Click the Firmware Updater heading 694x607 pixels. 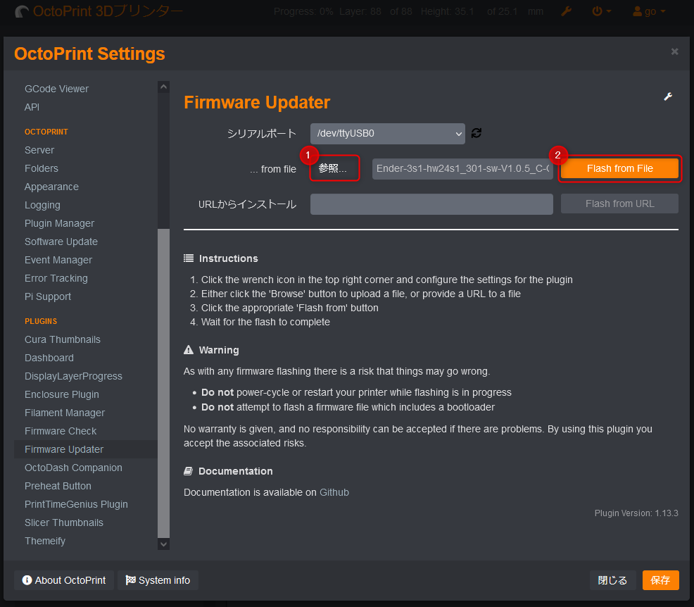[257, 102]
